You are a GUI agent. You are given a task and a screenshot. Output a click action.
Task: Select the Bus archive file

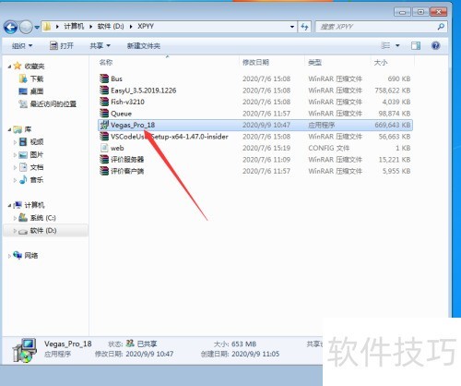[x=255, y=78]
